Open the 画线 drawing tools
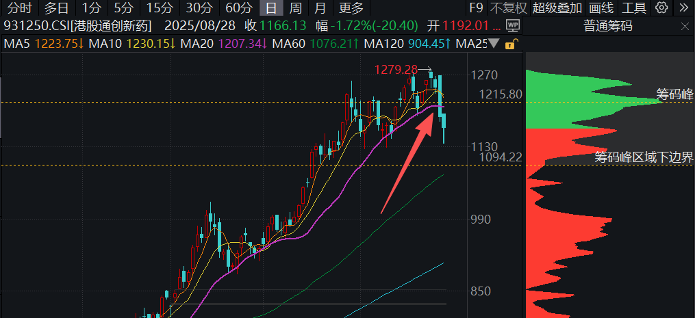This screenshot has width=695, height=318. [x=601, y=8]
